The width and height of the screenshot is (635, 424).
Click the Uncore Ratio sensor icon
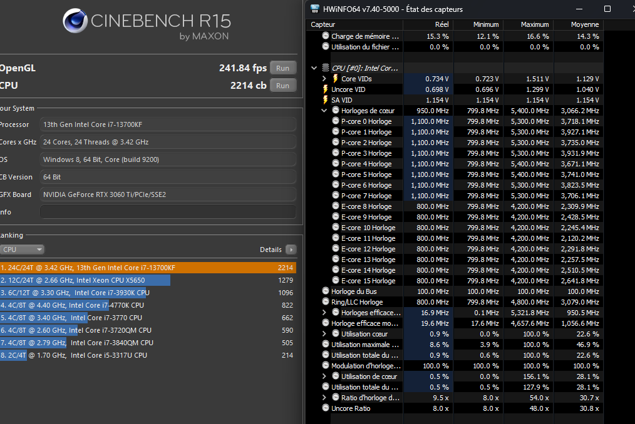point(326,407)
